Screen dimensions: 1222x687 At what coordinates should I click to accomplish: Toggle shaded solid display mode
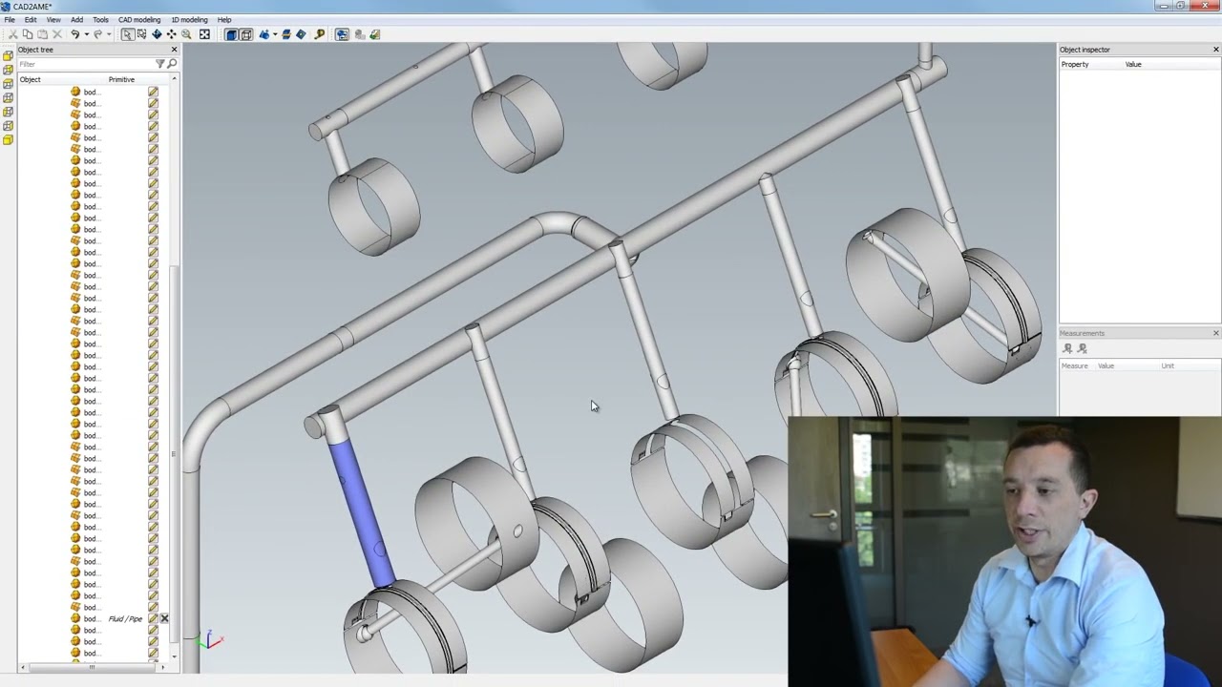click(x=231, y=34)
